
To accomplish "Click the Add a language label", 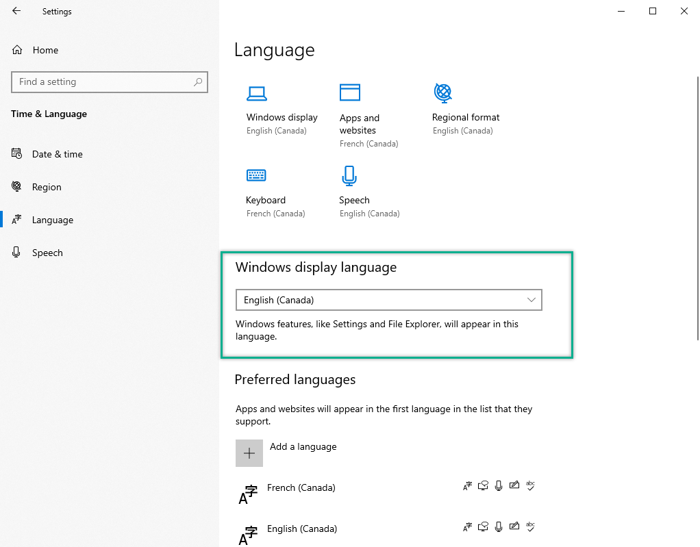I will 303,446.
